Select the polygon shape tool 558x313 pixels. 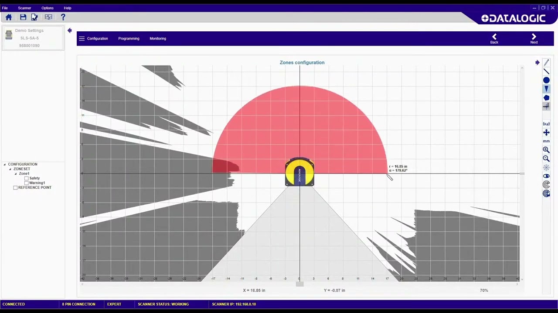point(546,98)
